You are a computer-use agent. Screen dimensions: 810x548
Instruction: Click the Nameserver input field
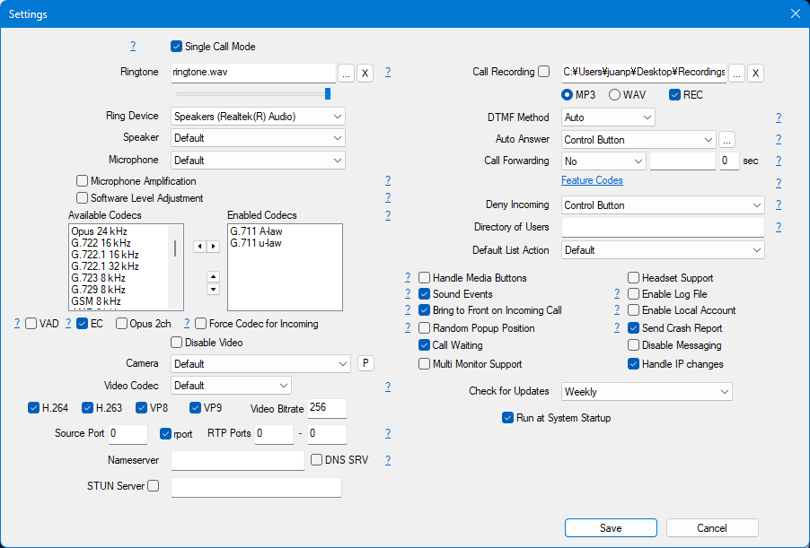coord(238,460)
